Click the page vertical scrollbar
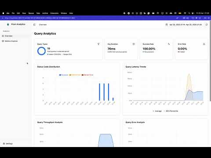Image resolution: width=211 pixels, height=158 pixels. (210, 61)
